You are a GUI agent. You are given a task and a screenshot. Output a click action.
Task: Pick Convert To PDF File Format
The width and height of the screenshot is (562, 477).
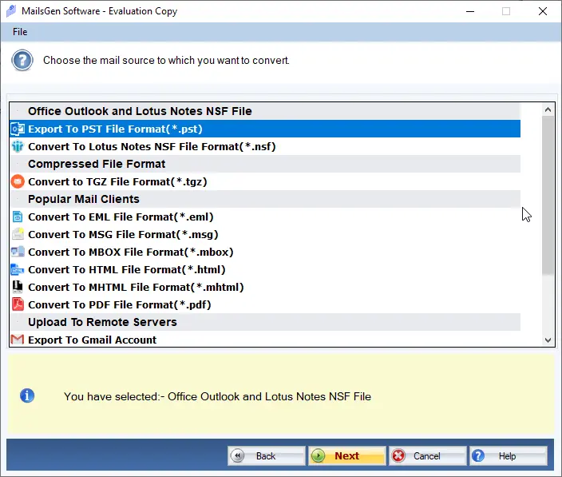(265, 304)
